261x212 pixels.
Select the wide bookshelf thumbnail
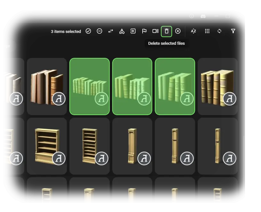(x=47, y=146)
